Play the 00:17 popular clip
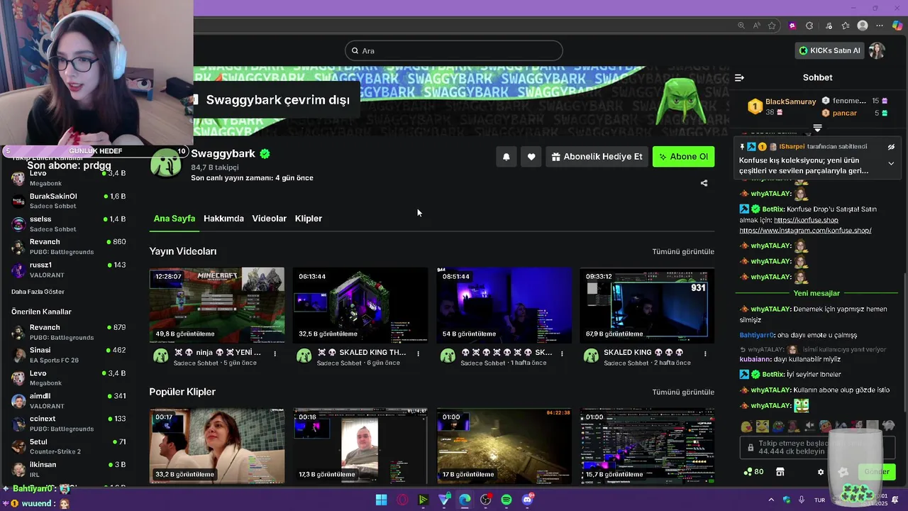Viewport: 908px width, 511px height. coord(216,446)
